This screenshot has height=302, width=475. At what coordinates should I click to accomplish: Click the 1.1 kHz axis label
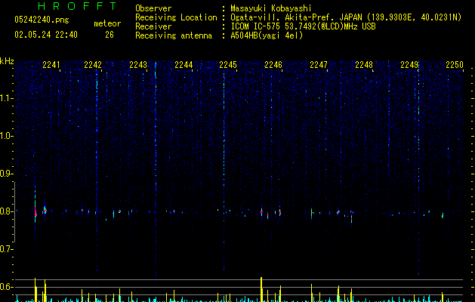tap(6, 98)
